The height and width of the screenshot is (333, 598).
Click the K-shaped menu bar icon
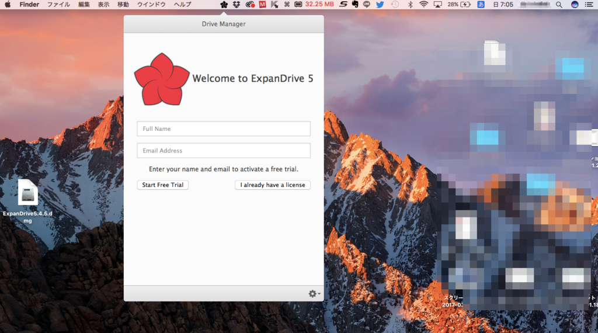click(274, 5)
